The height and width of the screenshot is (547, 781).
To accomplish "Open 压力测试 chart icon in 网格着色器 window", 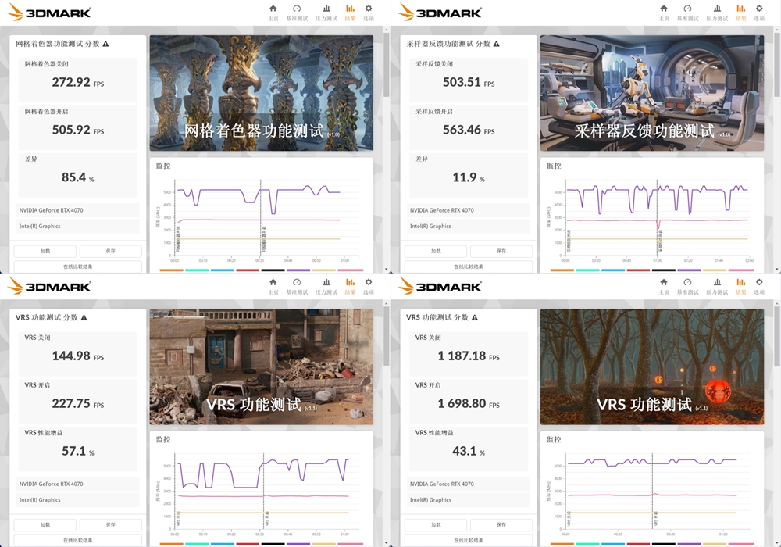I will coord(326,9).
